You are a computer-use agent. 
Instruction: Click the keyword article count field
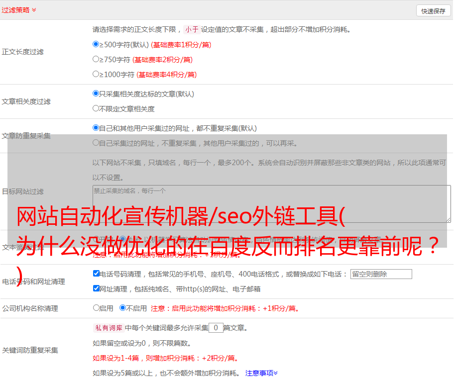click(216, 328)
